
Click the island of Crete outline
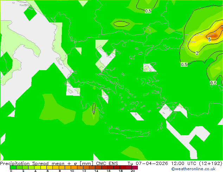point(129,132)
